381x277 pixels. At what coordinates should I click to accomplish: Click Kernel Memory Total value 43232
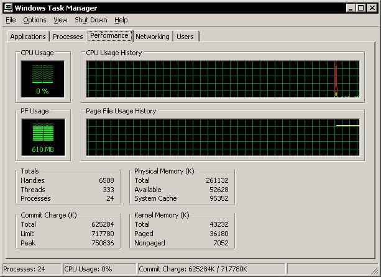(219, 224)
